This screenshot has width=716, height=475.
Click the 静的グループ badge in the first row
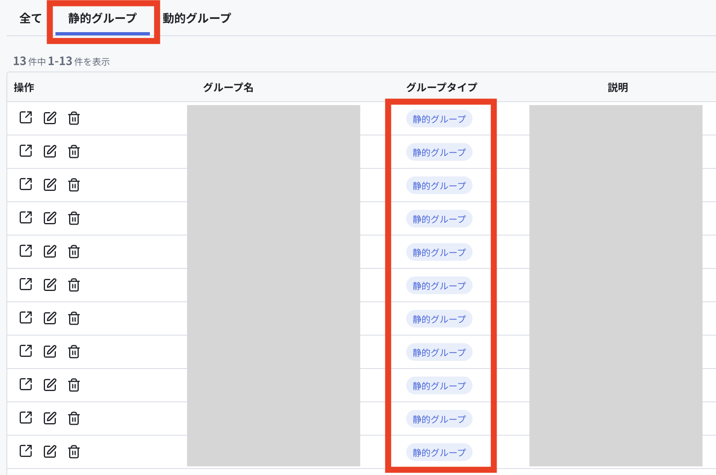tap(439, 119)
